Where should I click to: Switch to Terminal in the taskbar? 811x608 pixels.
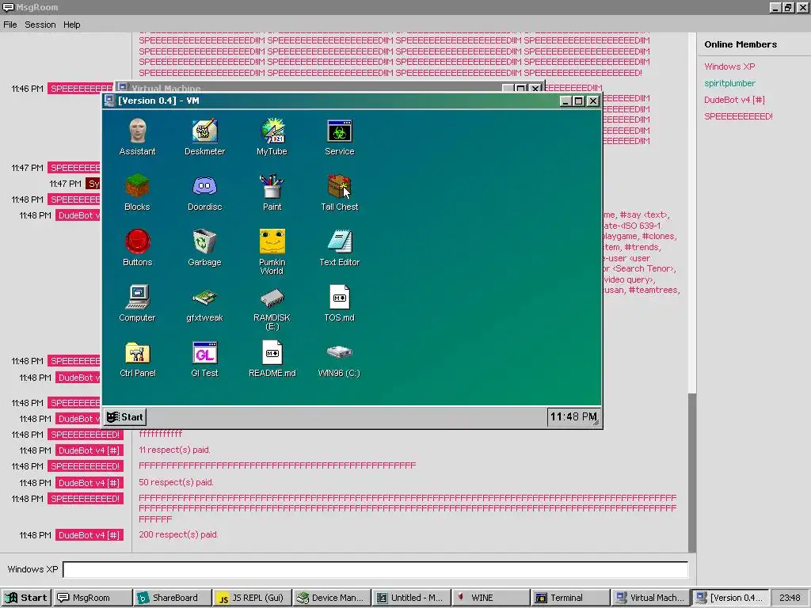(570, 598)
